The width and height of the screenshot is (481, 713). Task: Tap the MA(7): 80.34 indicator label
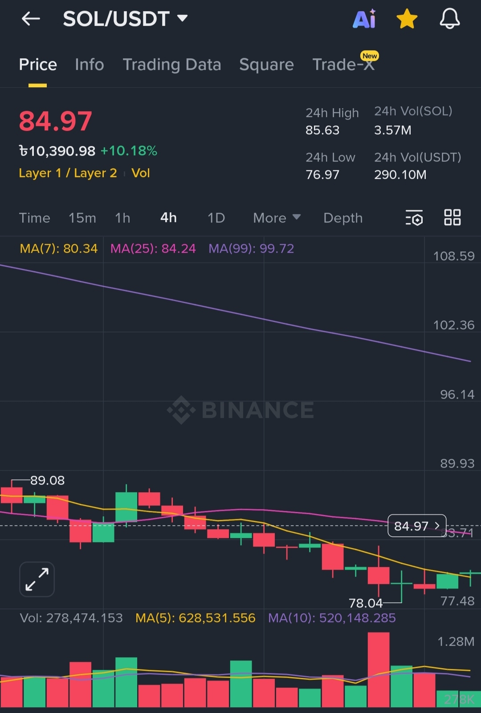(58, 248)
